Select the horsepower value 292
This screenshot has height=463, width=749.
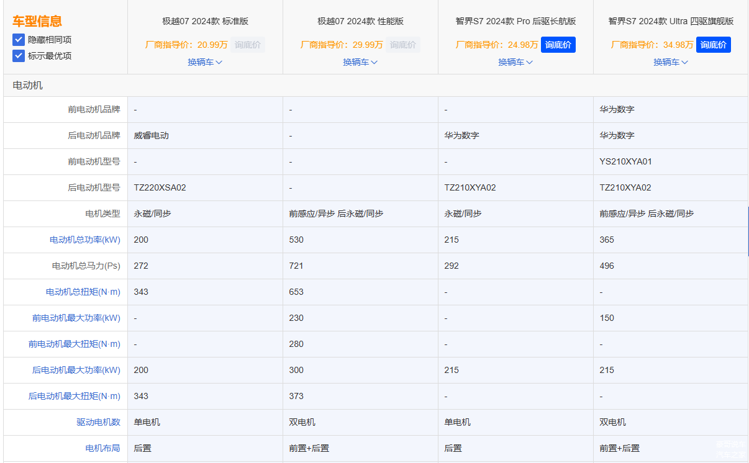click(452, 266)
